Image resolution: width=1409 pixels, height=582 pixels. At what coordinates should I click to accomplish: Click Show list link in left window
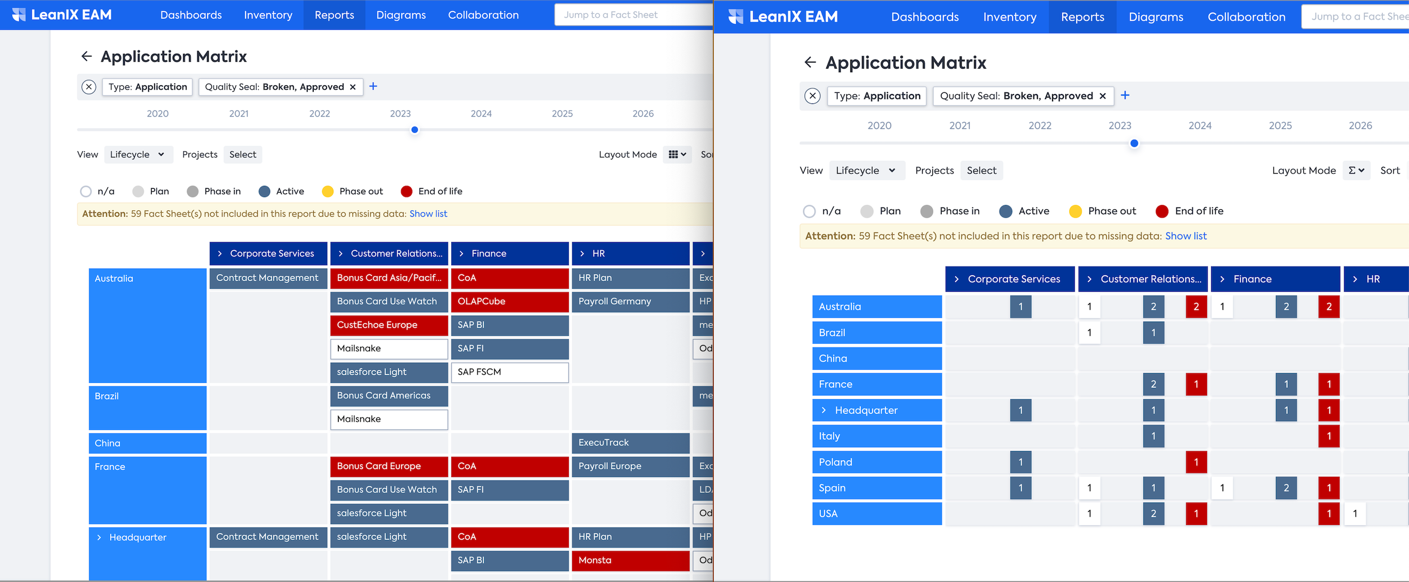click(x=428, y=214)
